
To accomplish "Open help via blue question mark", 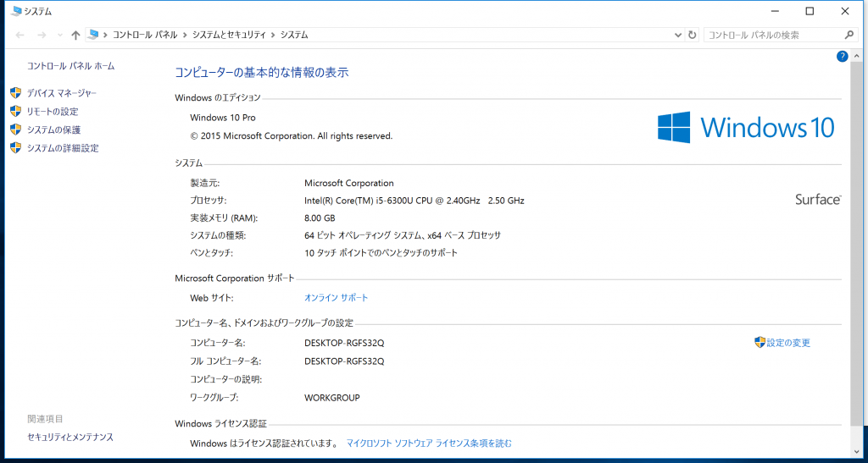I will (x=842, y=56).
